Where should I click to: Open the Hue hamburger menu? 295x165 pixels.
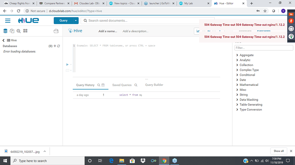coord(8,21)
